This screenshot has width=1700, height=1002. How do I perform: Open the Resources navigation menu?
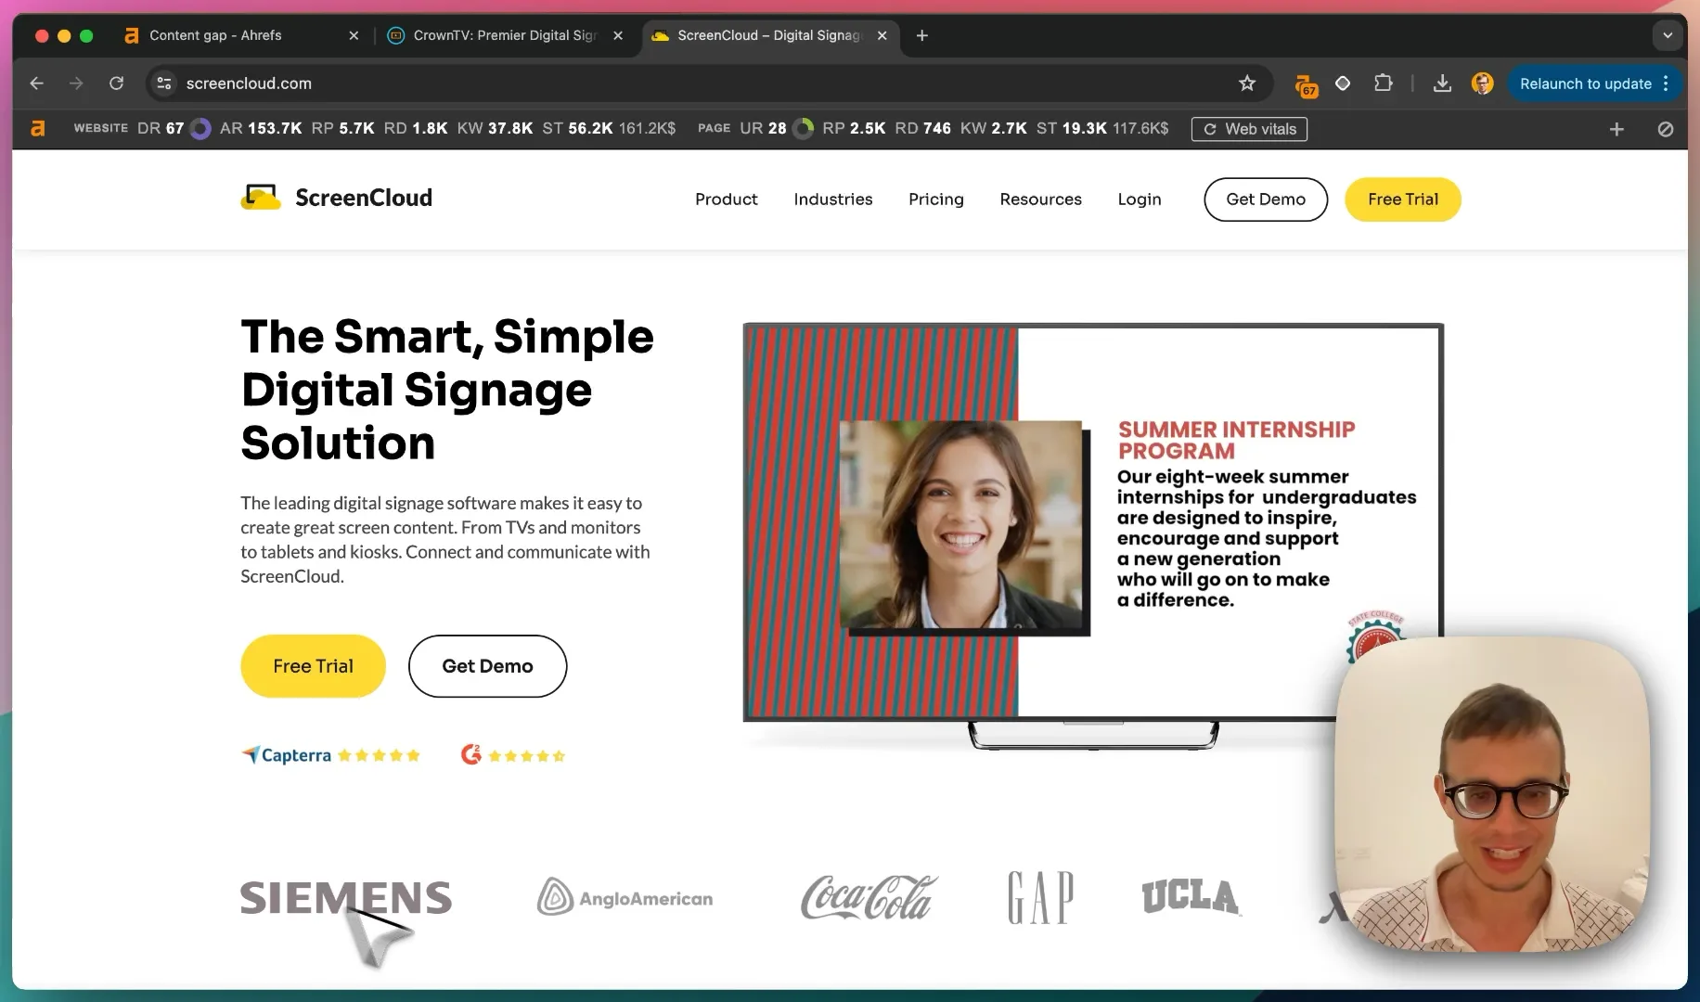click(x=1040, y=199)
